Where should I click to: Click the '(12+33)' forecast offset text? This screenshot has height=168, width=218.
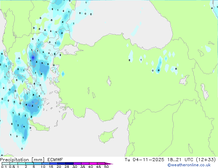click(206, 160)
